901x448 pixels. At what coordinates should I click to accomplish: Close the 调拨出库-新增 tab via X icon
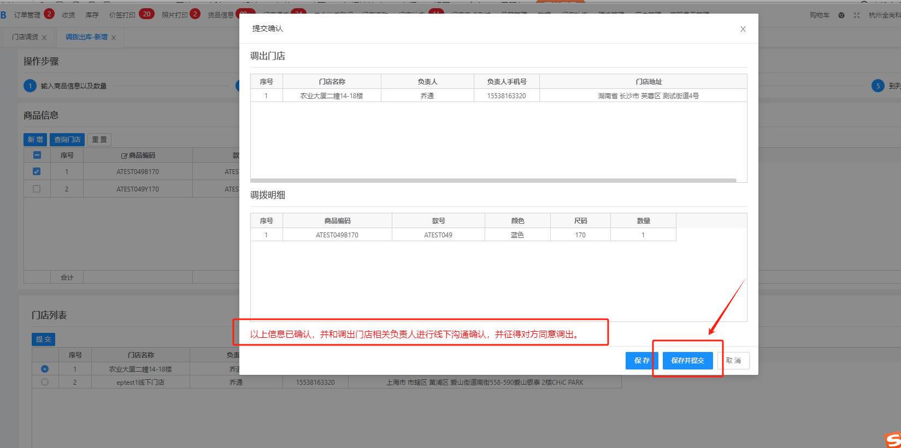[x=114, y=38]
